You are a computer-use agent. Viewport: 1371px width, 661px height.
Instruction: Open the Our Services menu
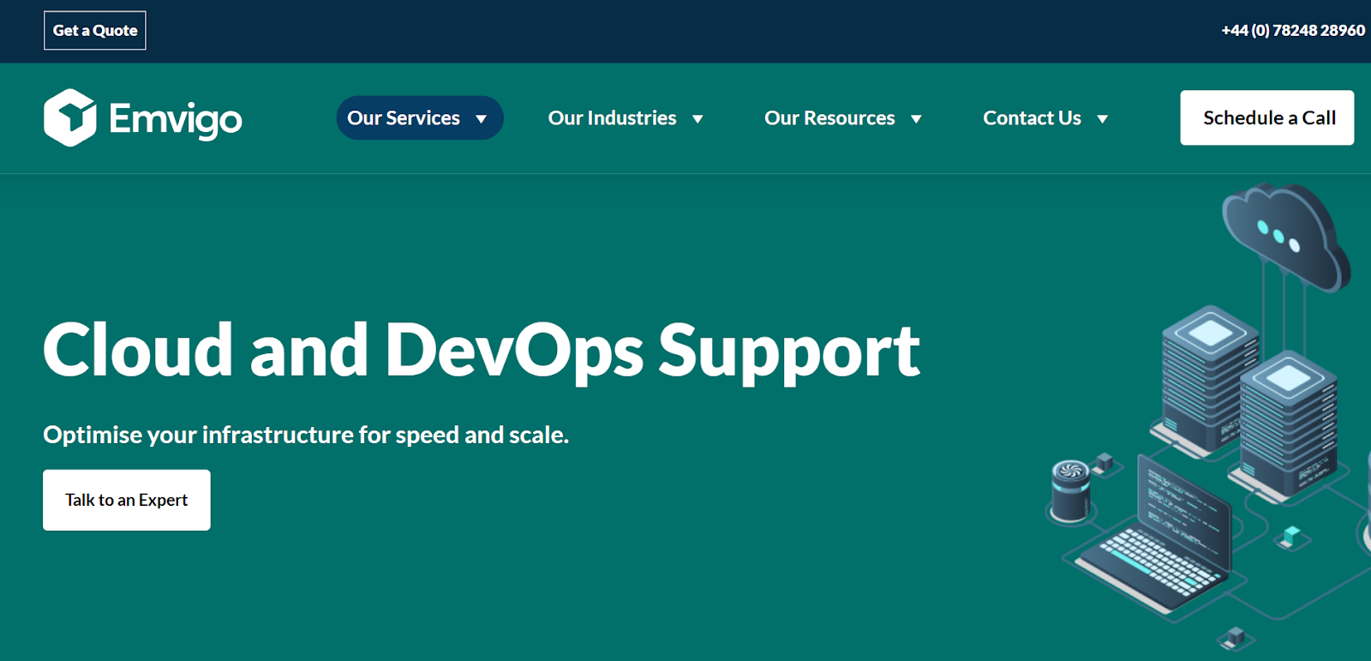tap(404, 118)
